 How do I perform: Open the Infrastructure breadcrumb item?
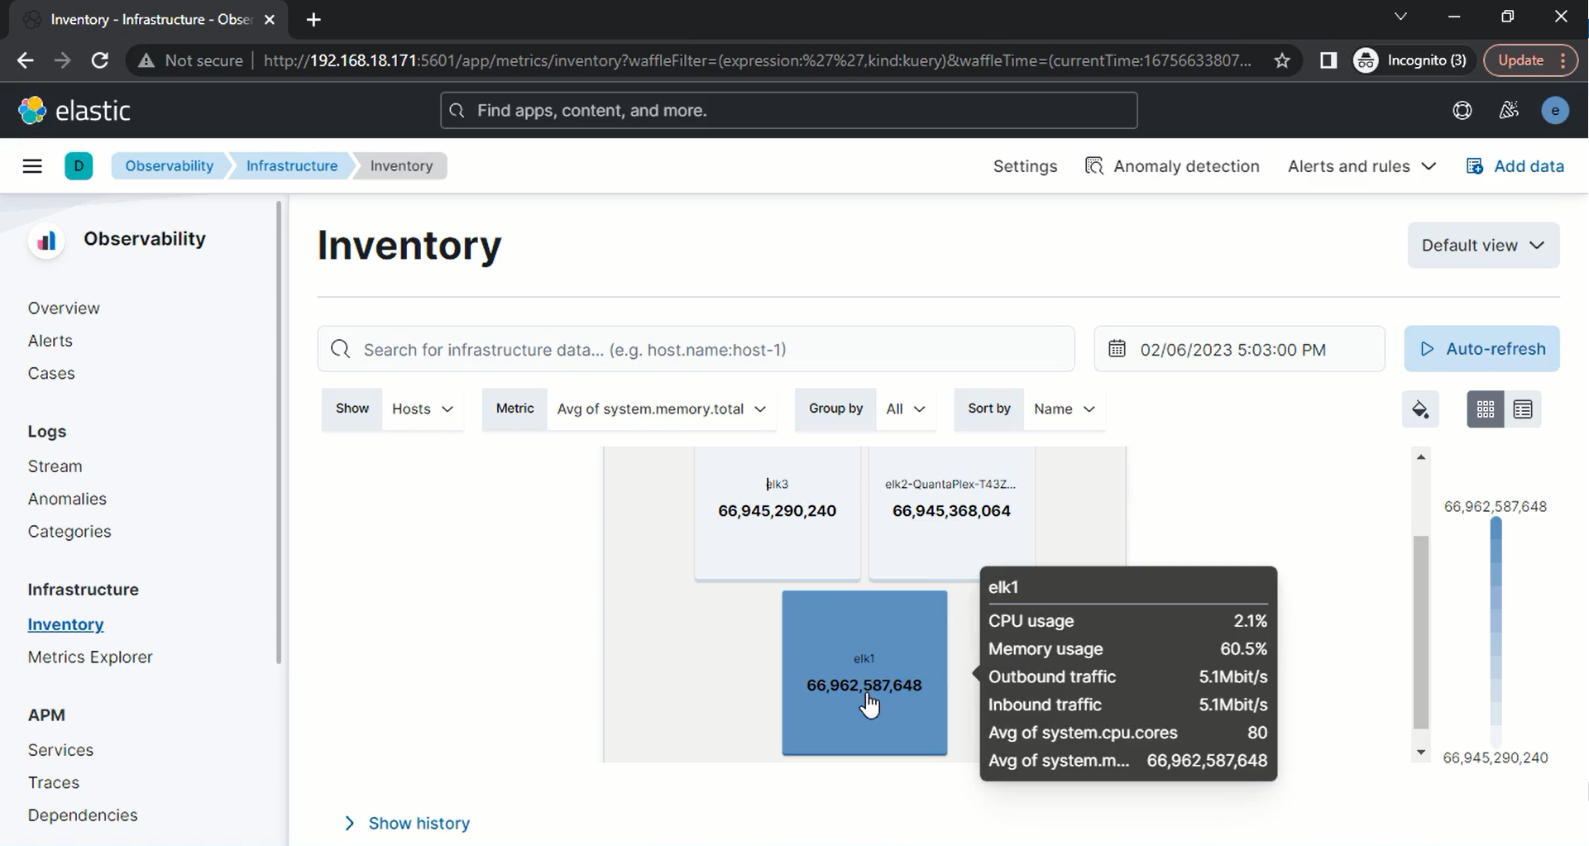point(290,165)
